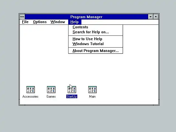Maximize Program Manager with up arrow button
This screenshot has height=132, width=176.
coord(156,17)
